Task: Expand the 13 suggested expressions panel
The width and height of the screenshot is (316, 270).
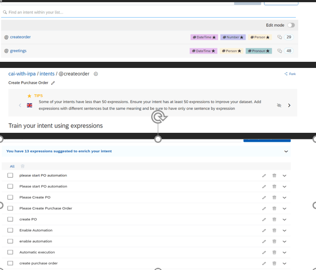Action: pos(286,151)
